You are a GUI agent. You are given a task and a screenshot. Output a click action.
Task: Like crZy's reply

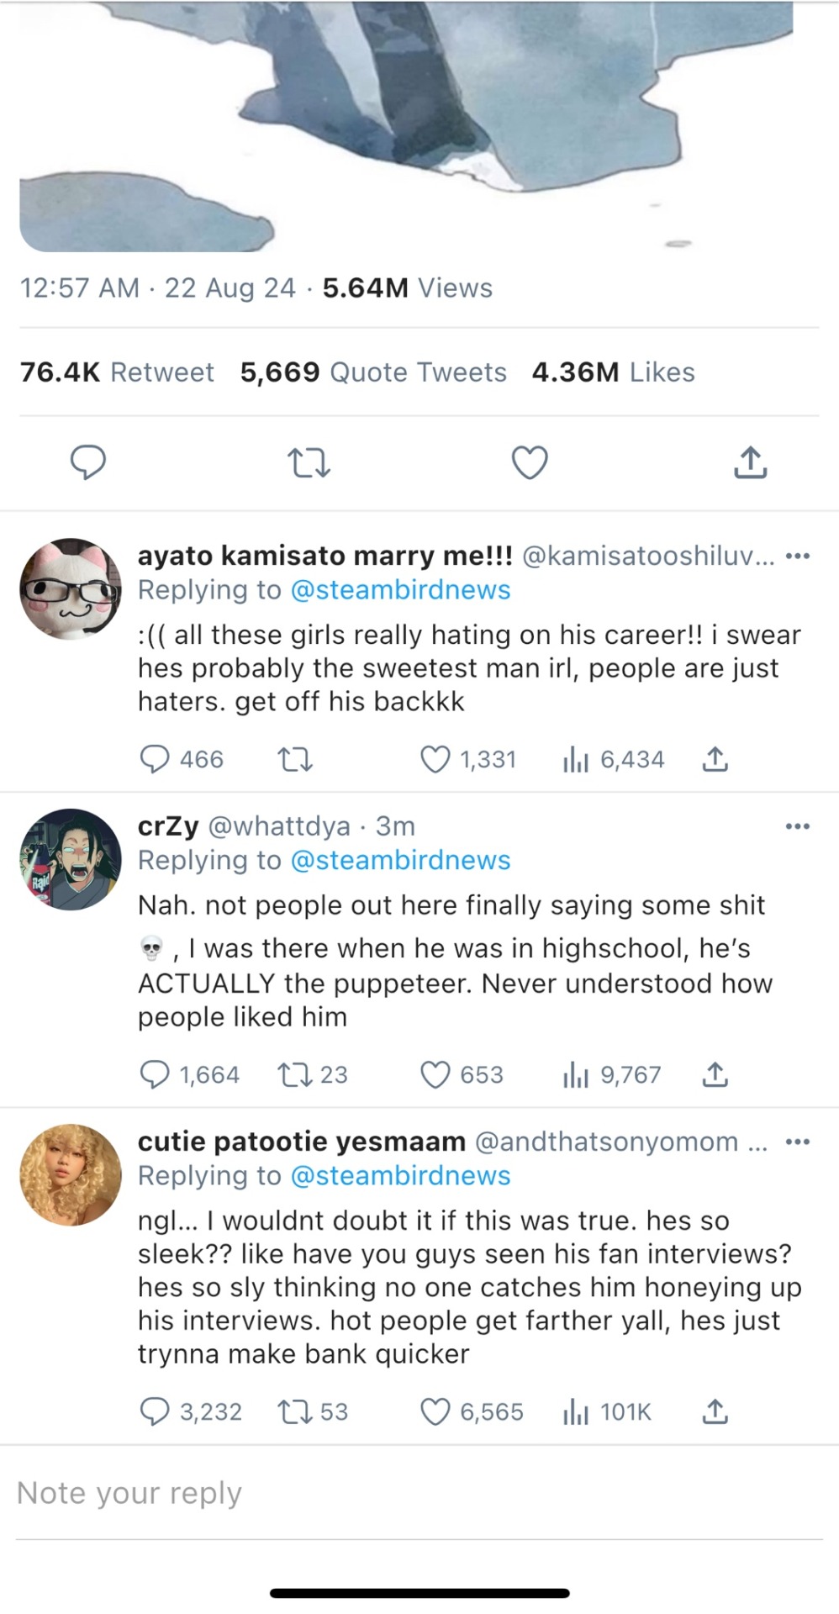tap(435, 1074)
